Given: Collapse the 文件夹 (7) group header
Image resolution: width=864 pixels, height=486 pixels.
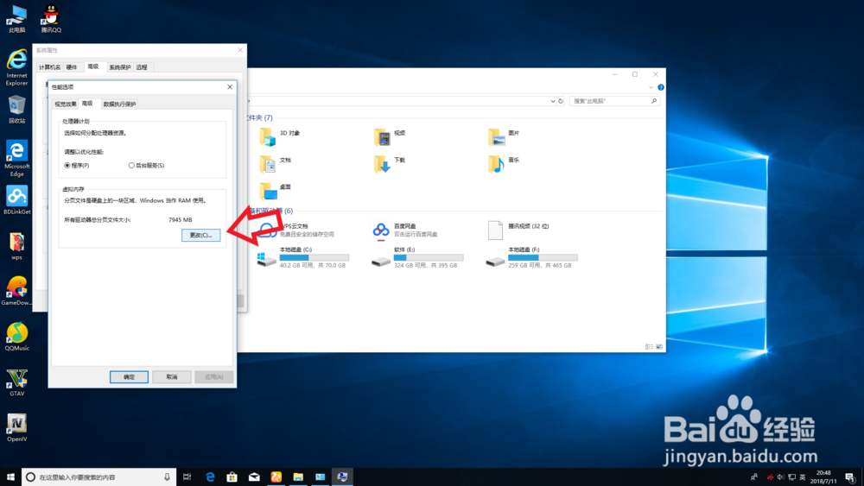Looking at the screenshot, I should (x=260, y=117).
